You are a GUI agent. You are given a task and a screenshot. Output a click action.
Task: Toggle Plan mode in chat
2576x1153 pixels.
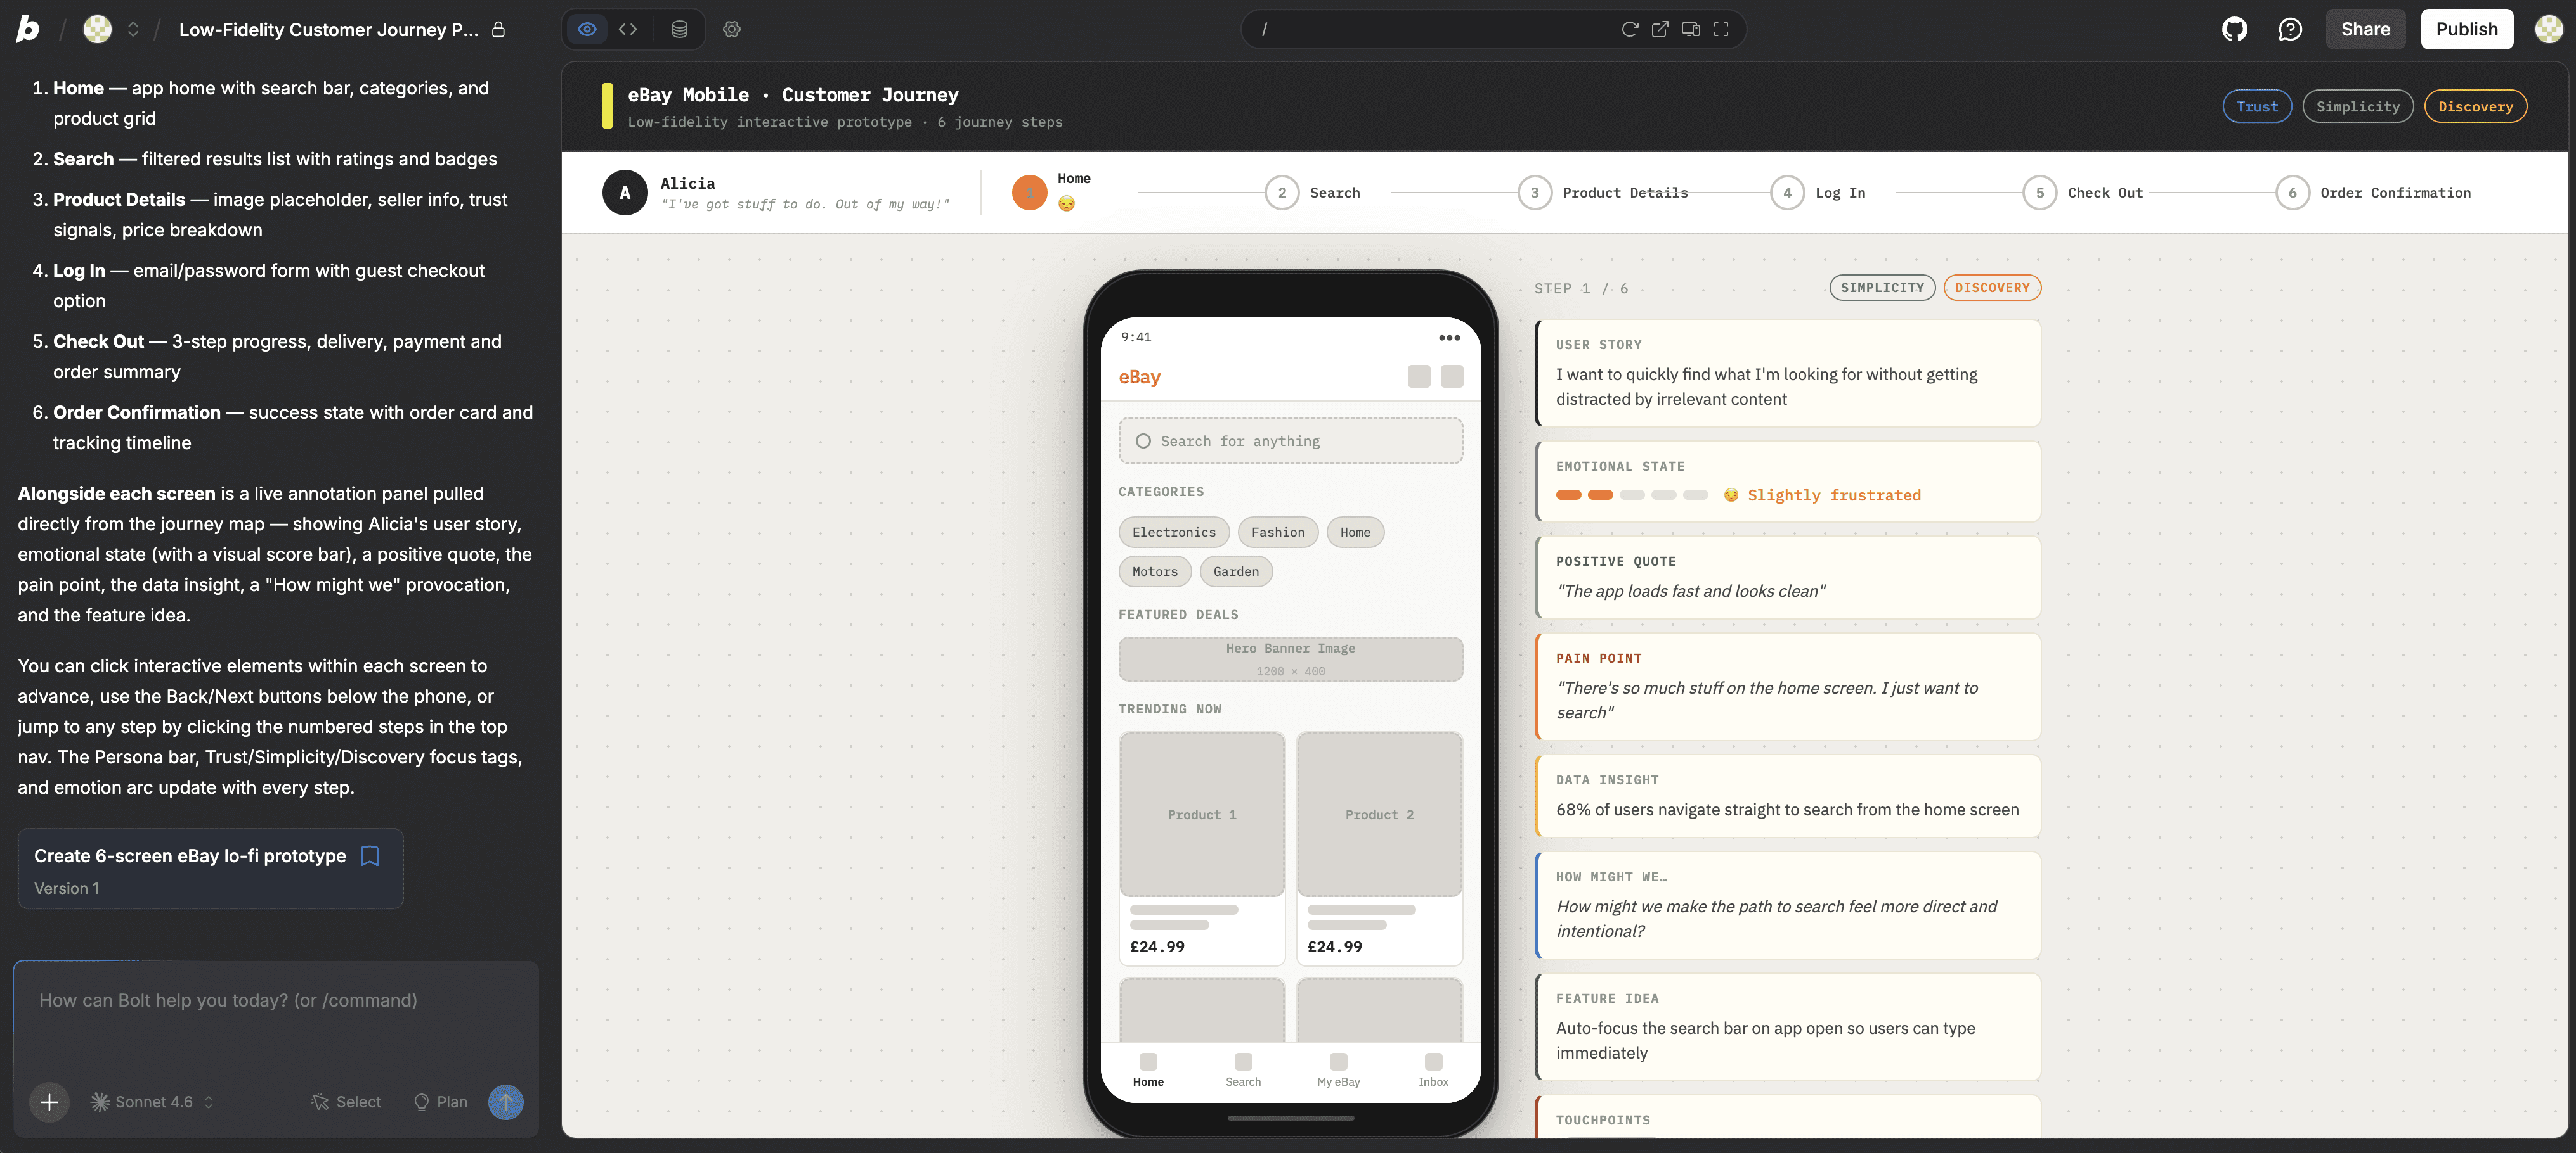(441, 1102)
